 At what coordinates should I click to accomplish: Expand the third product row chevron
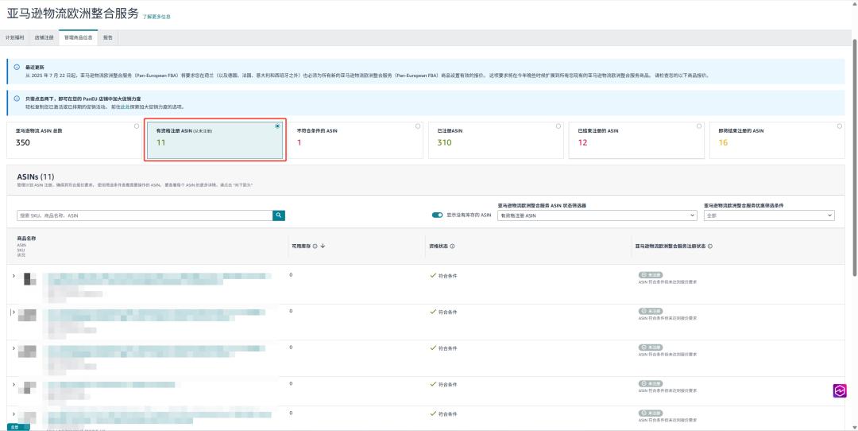click(x=14, y=348)
